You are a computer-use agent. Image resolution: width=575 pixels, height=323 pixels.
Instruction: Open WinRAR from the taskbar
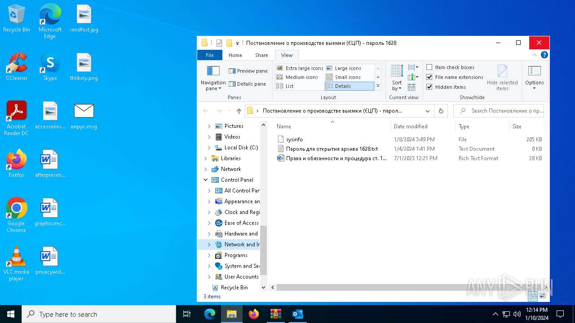pos(276,314)
